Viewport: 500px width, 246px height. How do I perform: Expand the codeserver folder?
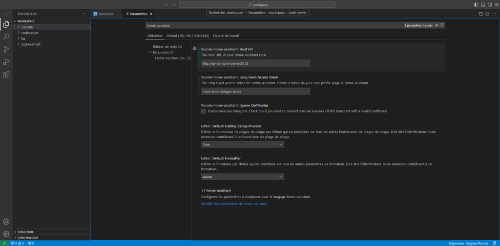tap(52, 33)
